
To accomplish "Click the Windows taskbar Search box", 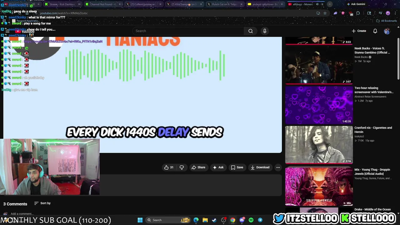I will tap(168, 220).
